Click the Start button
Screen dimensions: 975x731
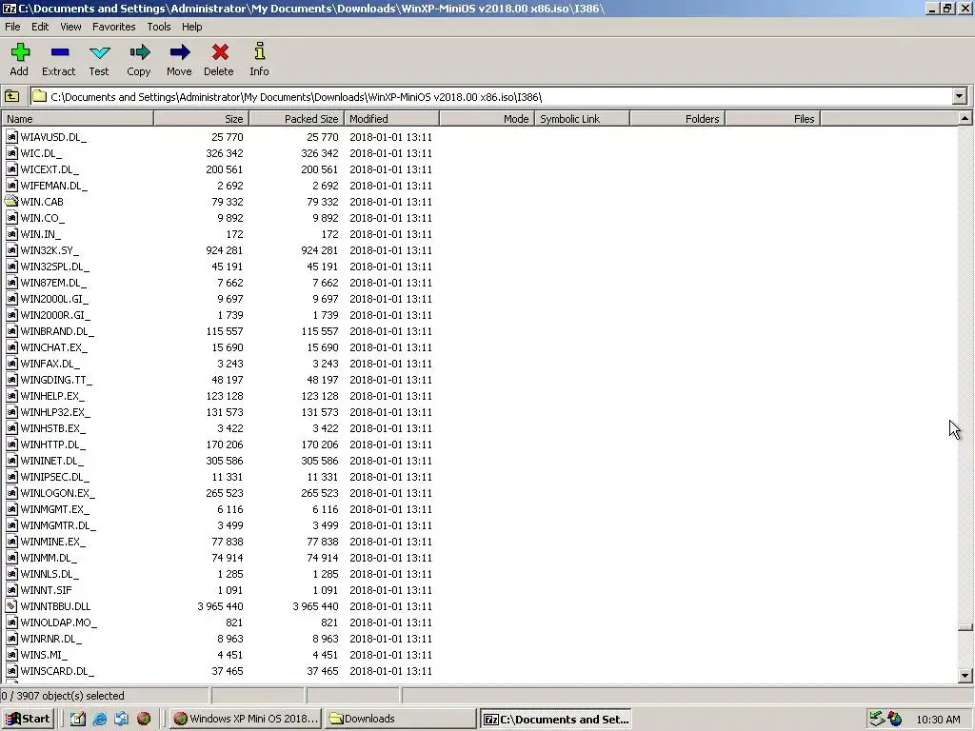tap(28, 719)
